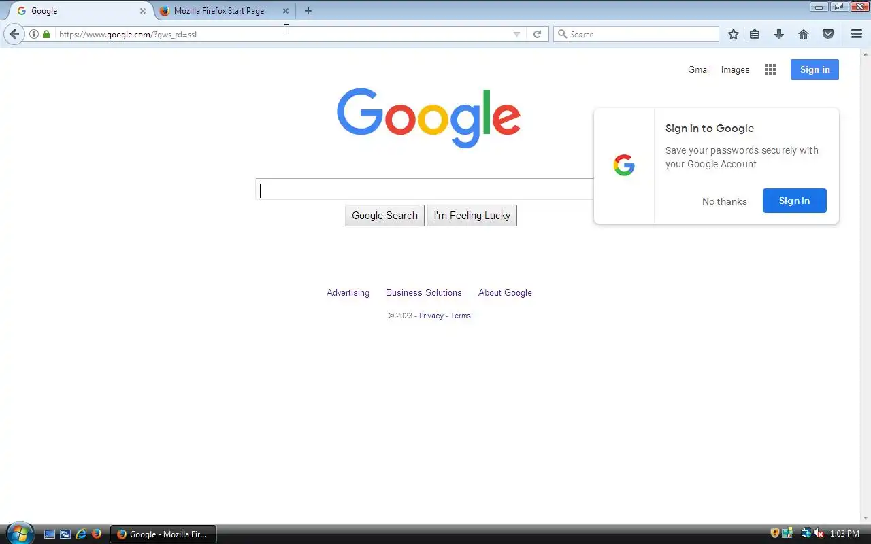Focus the Google search text box
The image size is (871, 544).
point(425,190)
